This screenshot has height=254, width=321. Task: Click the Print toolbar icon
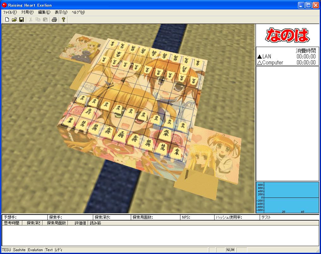tap(54, 20)
